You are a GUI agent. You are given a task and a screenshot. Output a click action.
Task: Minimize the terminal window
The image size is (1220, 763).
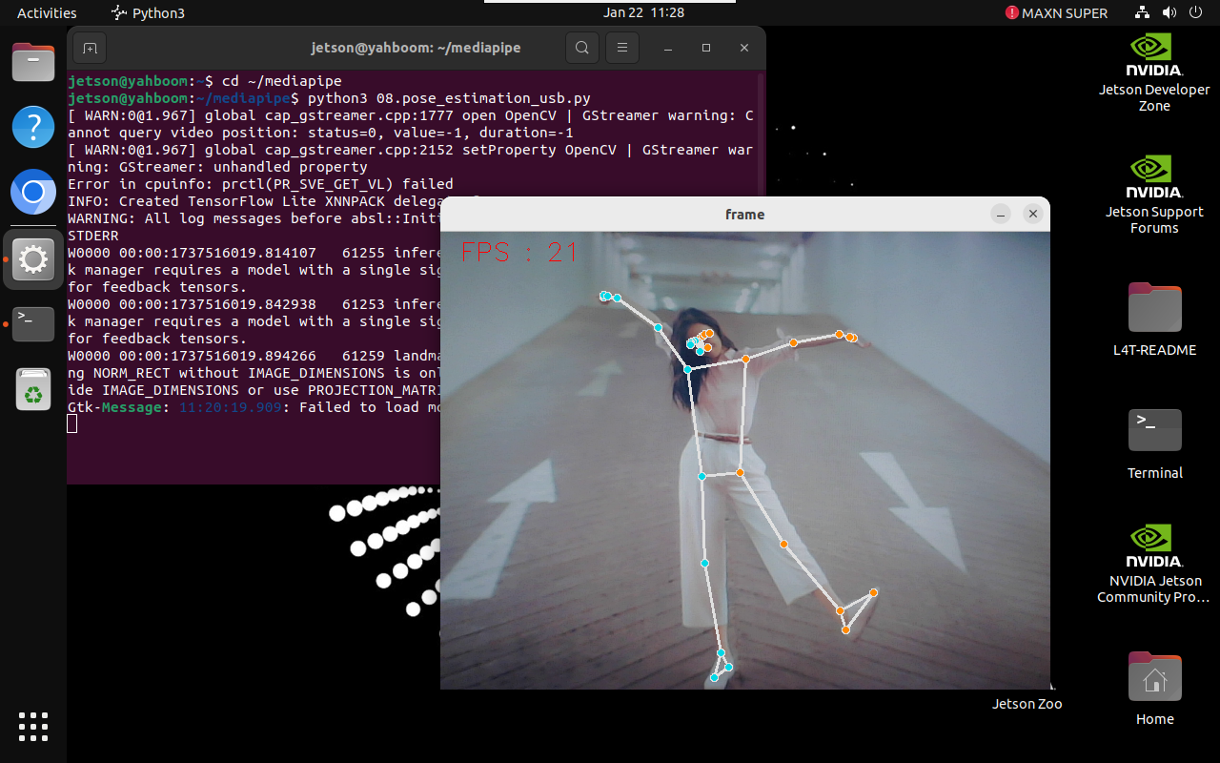click(x=668, y=48)
